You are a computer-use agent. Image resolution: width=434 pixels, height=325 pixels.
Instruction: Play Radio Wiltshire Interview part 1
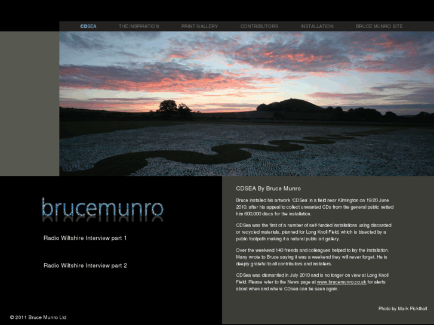tap(85, 238)
